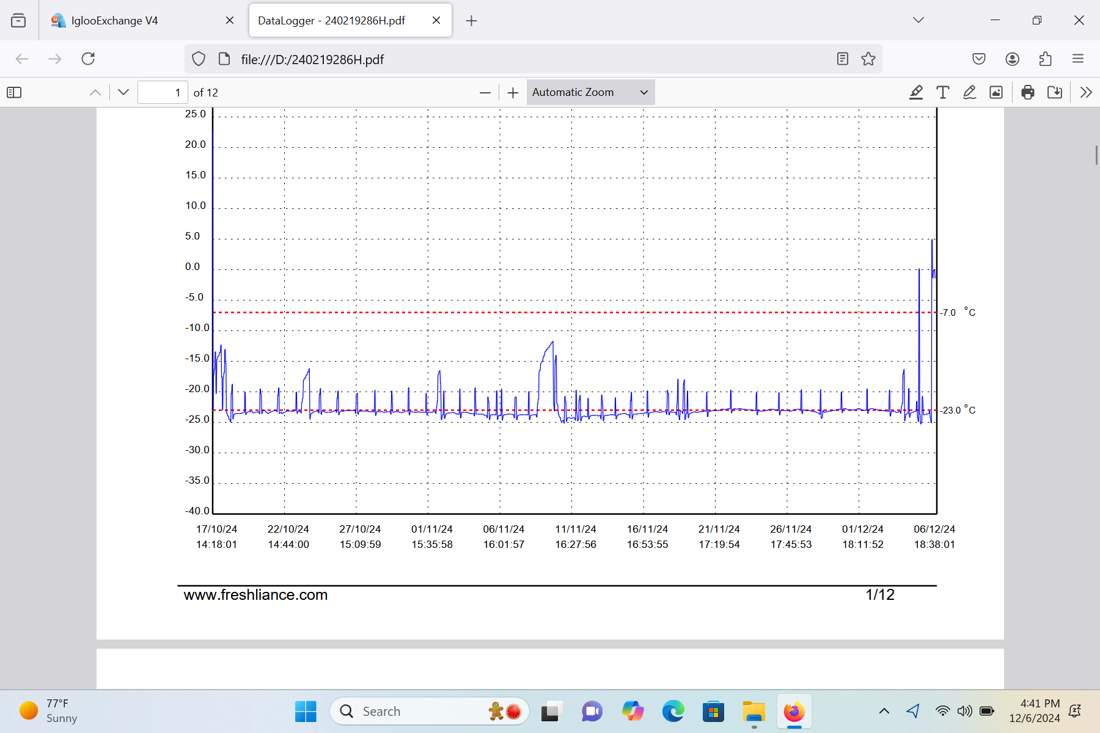The height and width of the screenshot is (733, 1100).
Task: Open clock showing 4:41 PM
Action: [x=1035, y=711]
